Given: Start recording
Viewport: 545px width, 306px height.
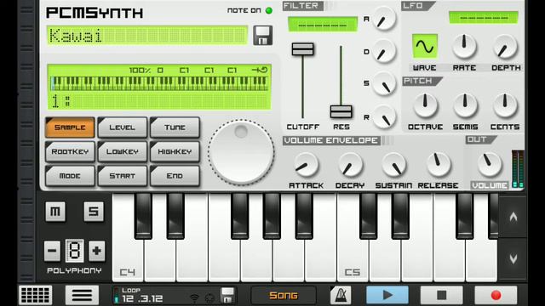Looking at the screenshot, I should tap(496, 295).
